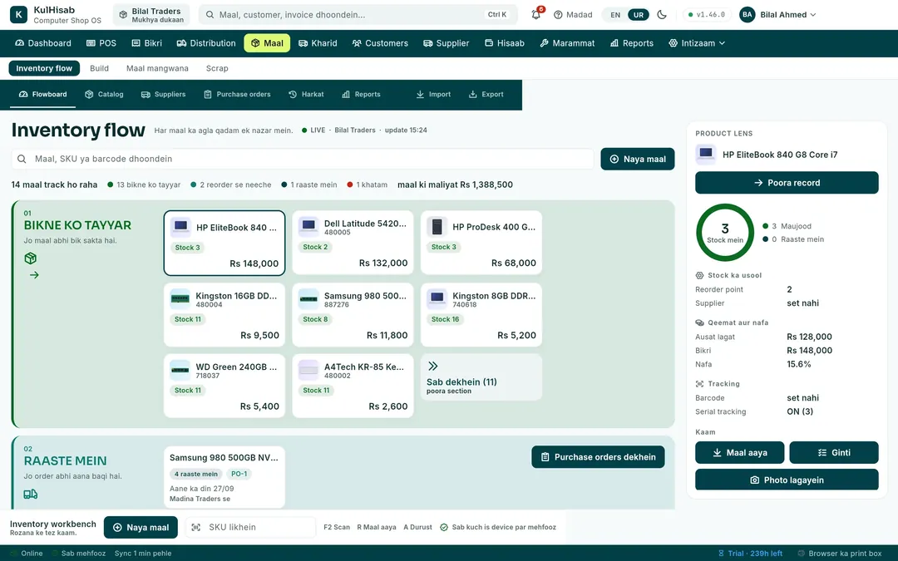Focus Maal, SKU ya barcode search field

click(x=303, y=159)
